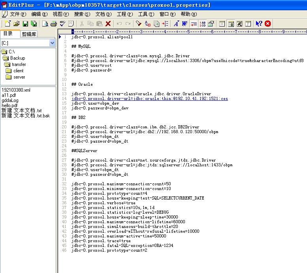Image resolution: width=307 pixels, height=273 pixels.
Task: Click the '##SQLServer' comment line
Action: tap(85, 151)
